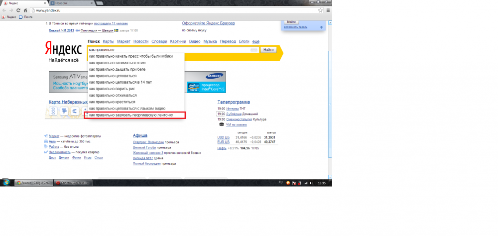The width and height of the screenshot is (498, 236).
Task: Select suggestion как правильно завязать георгиевскую ленточку
Action: pyautogui.click(x=136, y=115)
